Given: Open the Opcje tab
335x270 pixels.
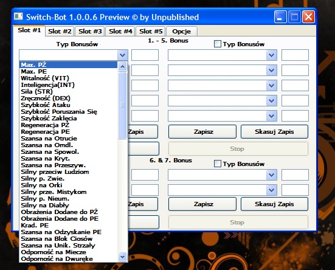Looking at the screenshot, I should click(x=182, y=32).
